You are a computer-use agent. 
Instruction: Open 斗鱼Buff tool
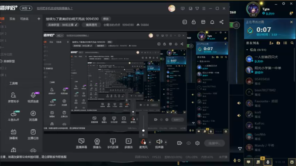(x=13, y=116)
